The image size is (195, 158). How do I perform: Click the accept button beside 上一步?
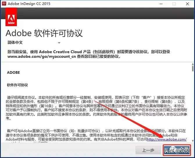177,150
